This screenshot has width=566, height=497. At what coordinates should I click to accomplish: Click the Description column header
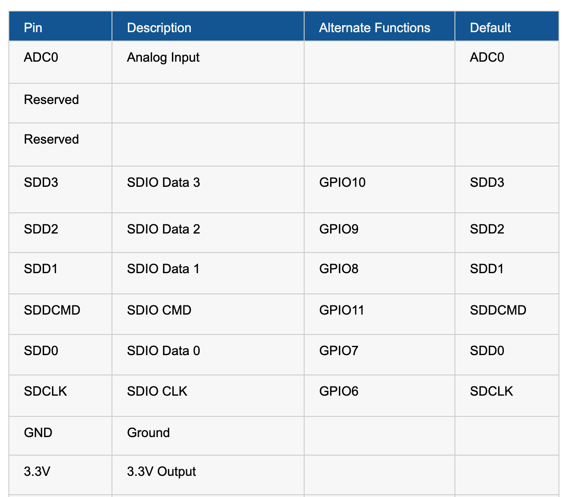point(208,26)
